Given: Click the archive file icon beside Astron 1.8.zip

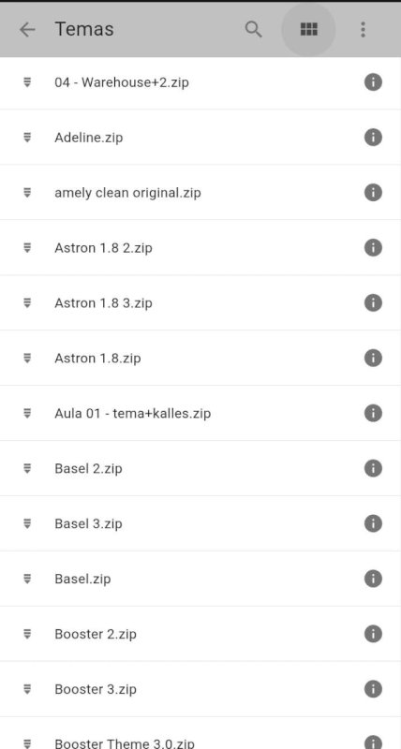Looking at the screenshot, I should click(x=27, y=359).
